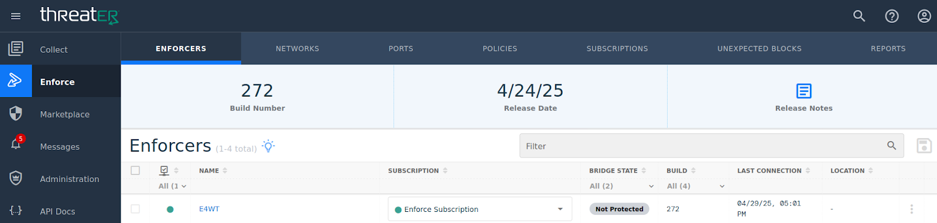Open the Build All (4) filter dropdown
The width and height of the screenshot is (937, 223).
click(x=696, y=186)
